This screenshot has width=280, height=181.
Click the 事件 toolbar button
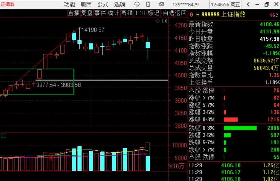(100, 13)
